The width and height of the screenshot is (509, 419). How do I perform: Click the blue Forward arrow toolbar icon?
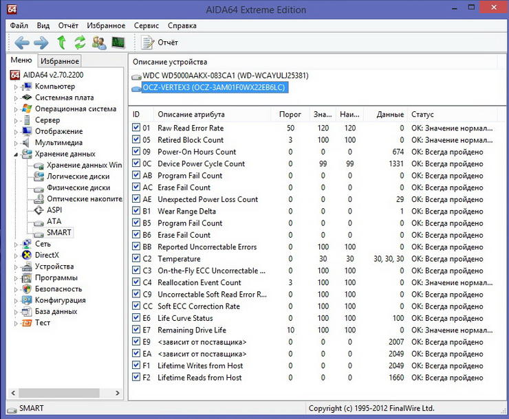point(41,43)
